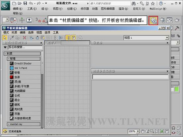This screenshot has width=183, height=137.
Task: Click the binoculars search icon
Action: pyautogui.click(x=134, y=4)
